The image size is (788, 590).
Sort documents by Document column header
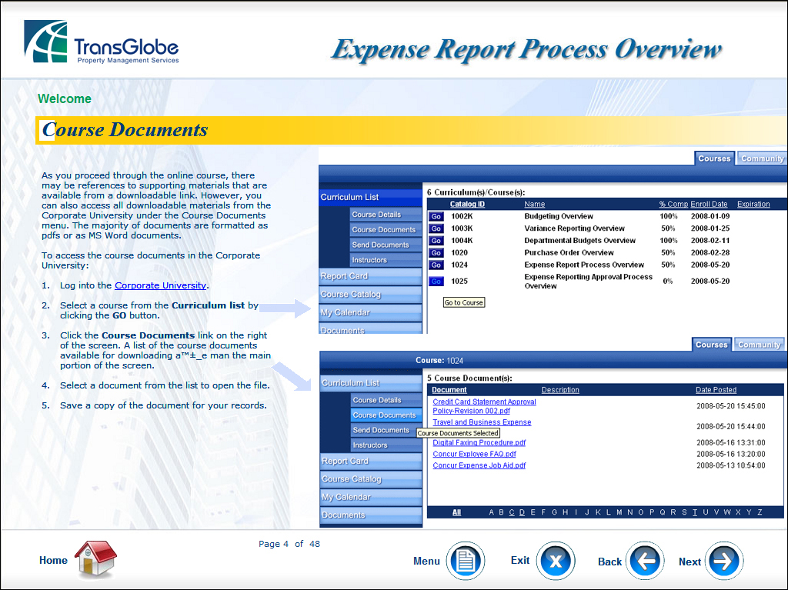pyautogui.click(x=449, y=390)
